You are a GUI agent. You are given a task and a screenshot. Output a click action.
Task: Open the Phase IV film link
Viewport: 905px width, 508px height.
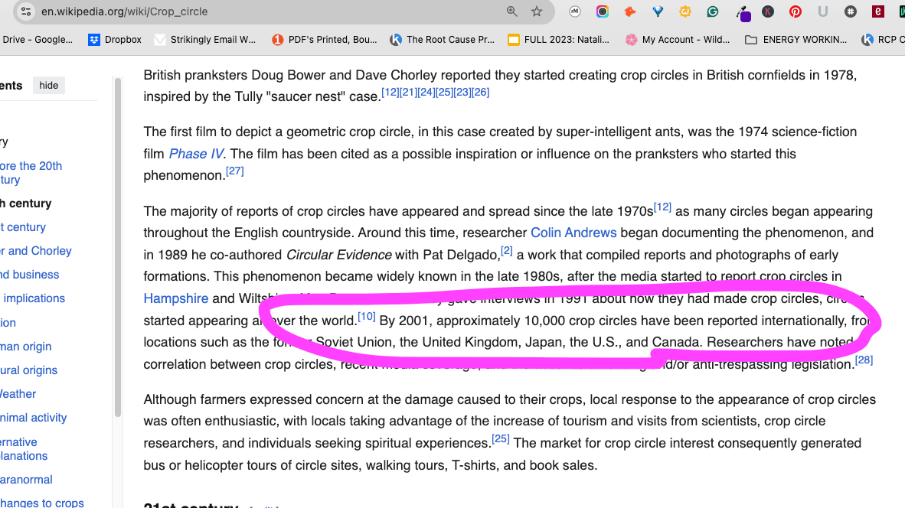(196, 154)
